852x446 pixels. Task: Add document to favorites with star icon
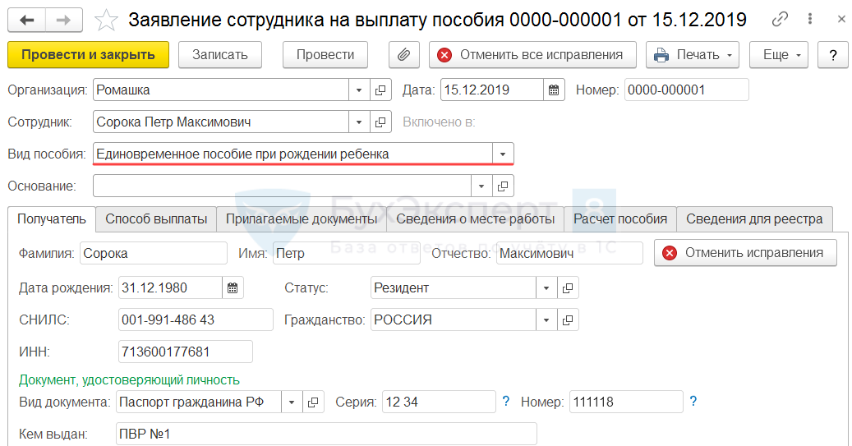pos(106,20)
